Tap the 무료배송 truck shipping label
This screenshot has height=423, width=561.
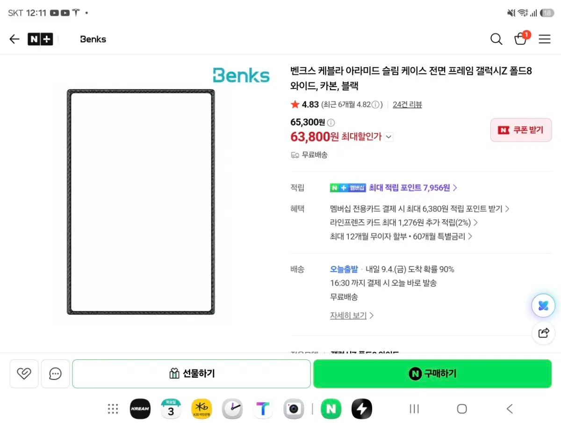tap(309, 155)
